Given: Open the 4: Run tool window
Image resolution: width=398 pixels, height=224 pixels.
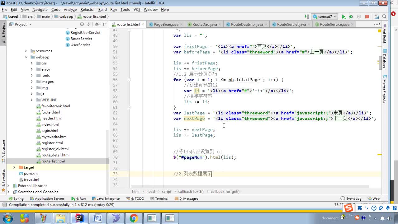Looking at the screenshot, I should pos(78,198).
